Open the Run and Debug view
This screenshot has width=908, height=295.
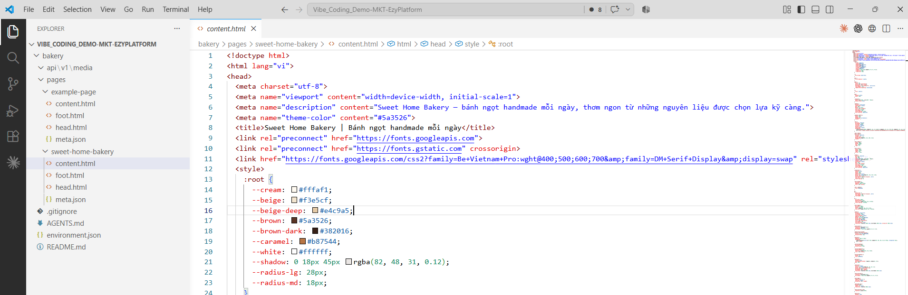[x=13, y=110]
